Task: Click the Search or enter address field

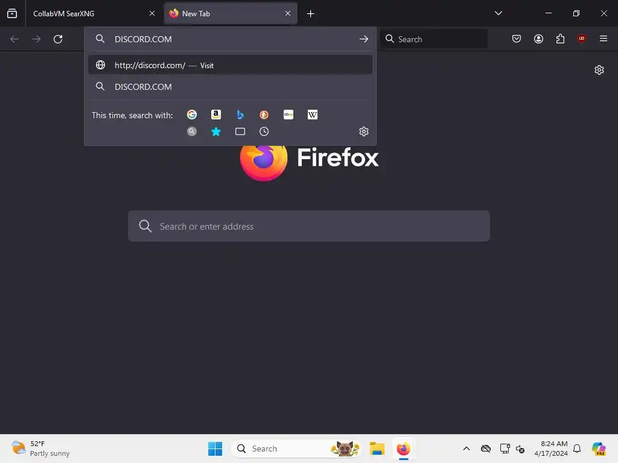Action: tap(309, 226)
